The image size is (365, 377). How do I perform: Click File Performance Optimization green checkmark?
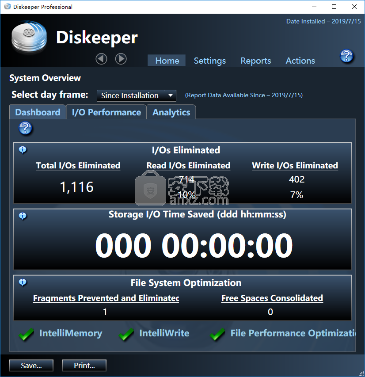[217, 334]
